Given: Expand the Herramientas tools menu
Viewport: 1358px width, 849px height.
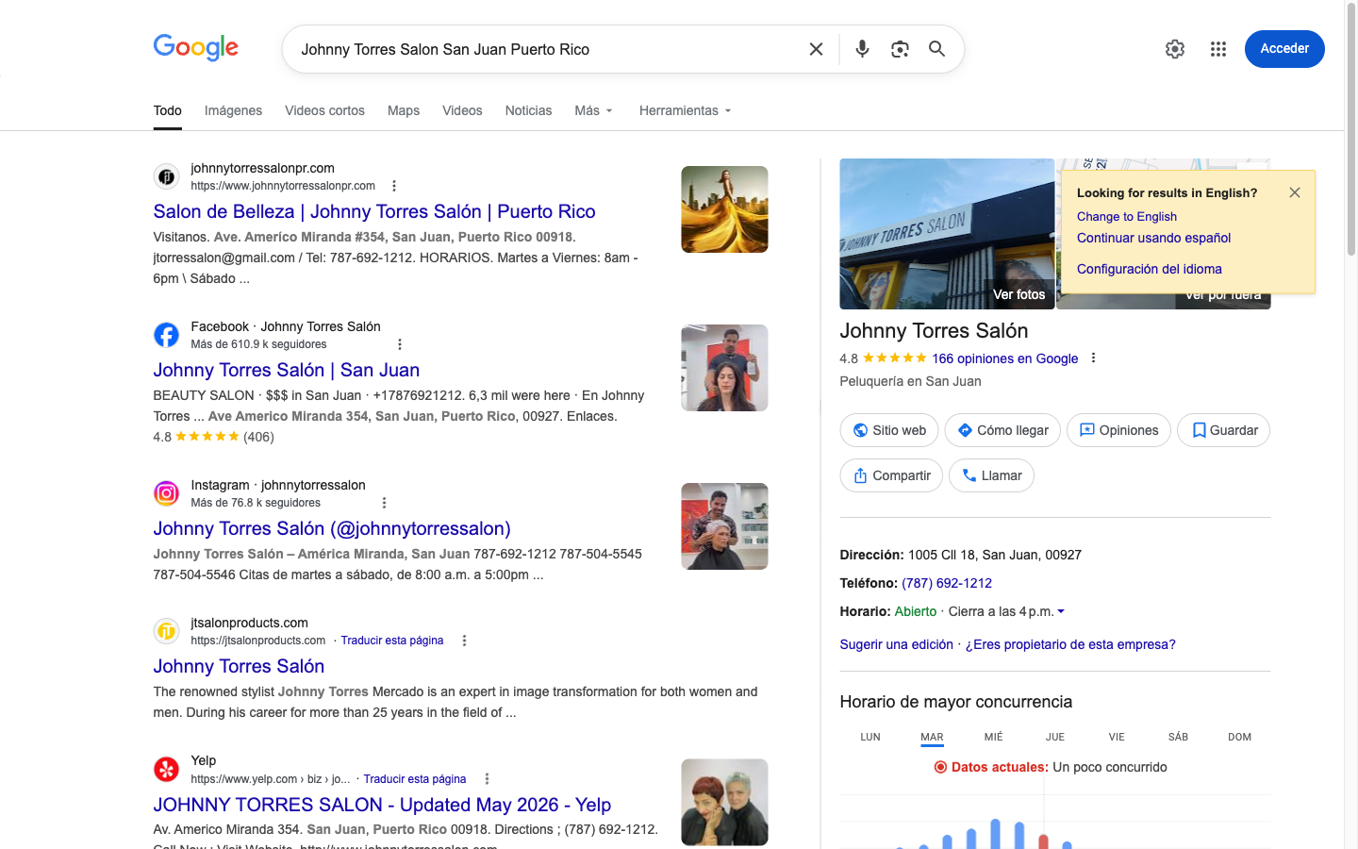Looking at the screenshot, I should click(685, 110).
